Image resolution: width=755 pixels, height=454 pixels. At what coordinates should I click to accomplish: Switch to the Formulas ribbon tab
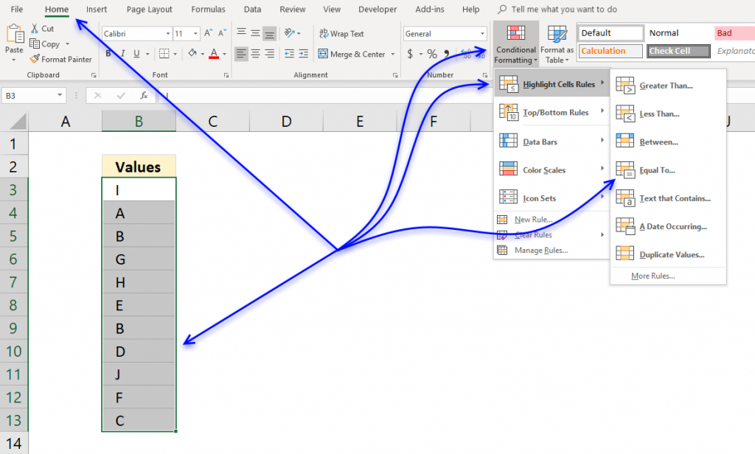(208, 10)
